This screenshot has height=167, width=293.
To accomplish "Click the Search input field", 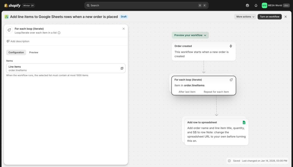I will pos(146,5).
